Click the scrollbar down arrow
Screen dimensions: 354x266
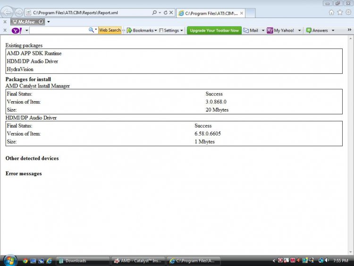coord(351,252)
